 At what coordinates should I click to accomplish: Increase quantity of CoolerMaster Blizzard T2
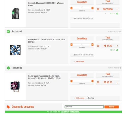(92, 81)
